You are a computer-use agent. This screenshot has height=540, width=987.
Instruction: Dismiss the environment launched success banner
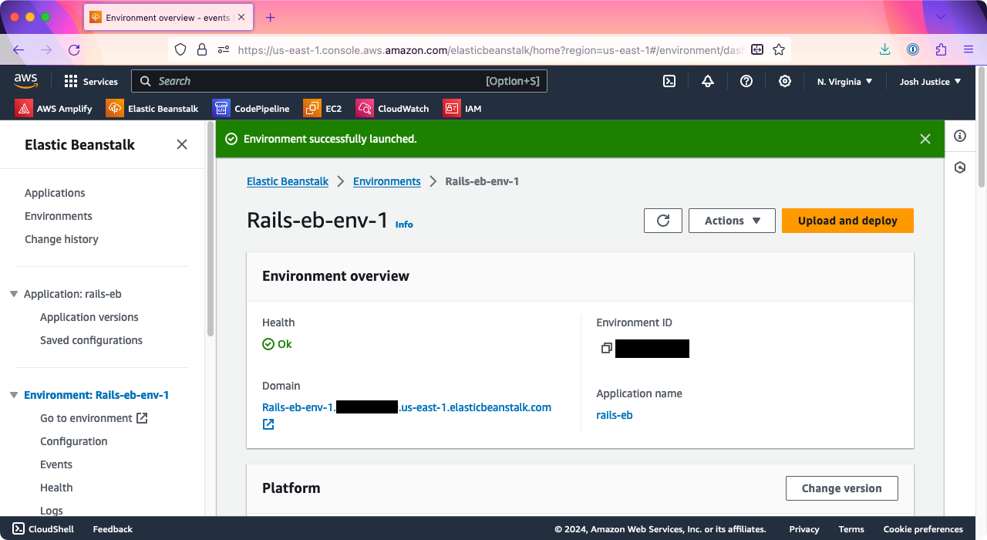click(x=925, y=139)
